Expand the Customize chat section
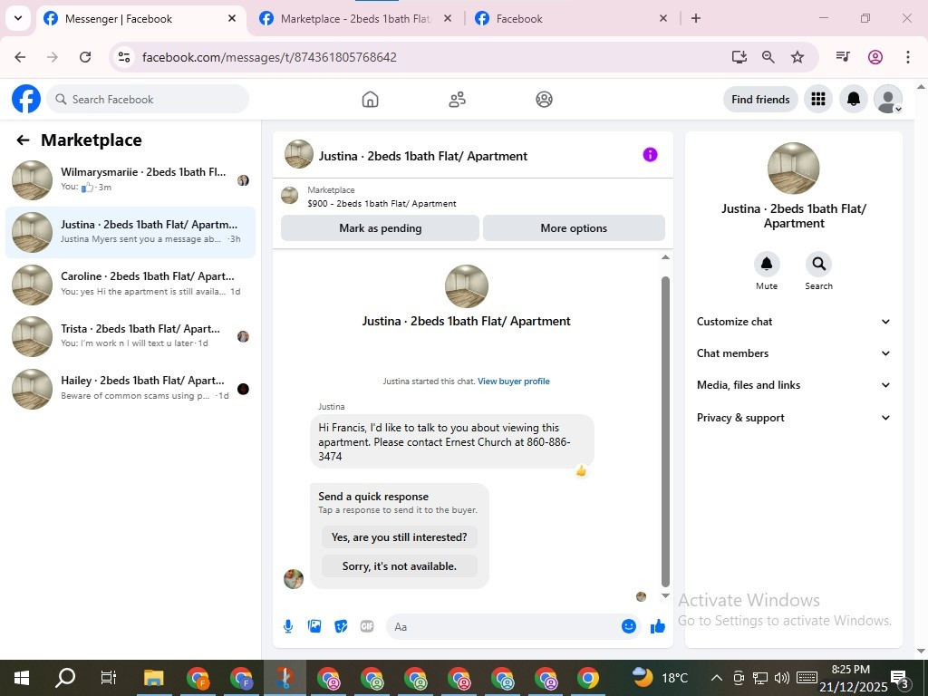 tap(794, 322)
